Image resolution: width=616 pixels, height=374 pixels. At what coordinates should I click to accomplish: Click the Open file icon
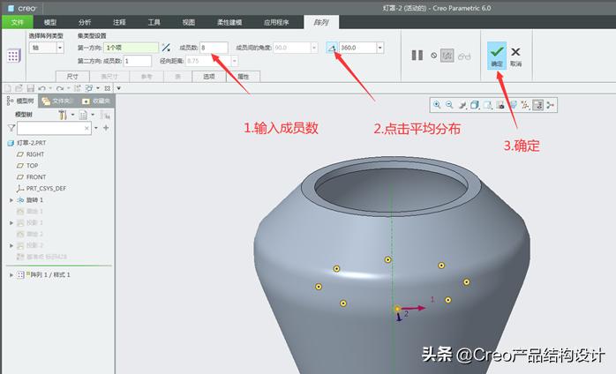(19, 88)
